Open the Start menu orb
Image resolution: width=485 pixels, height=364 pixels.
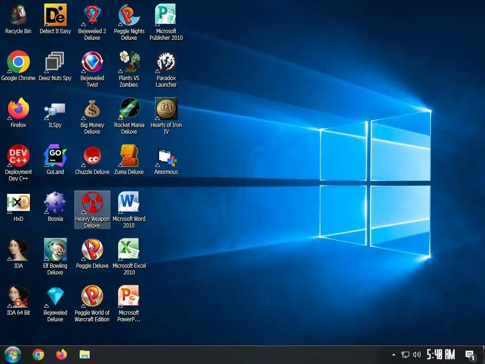(13, 355)
